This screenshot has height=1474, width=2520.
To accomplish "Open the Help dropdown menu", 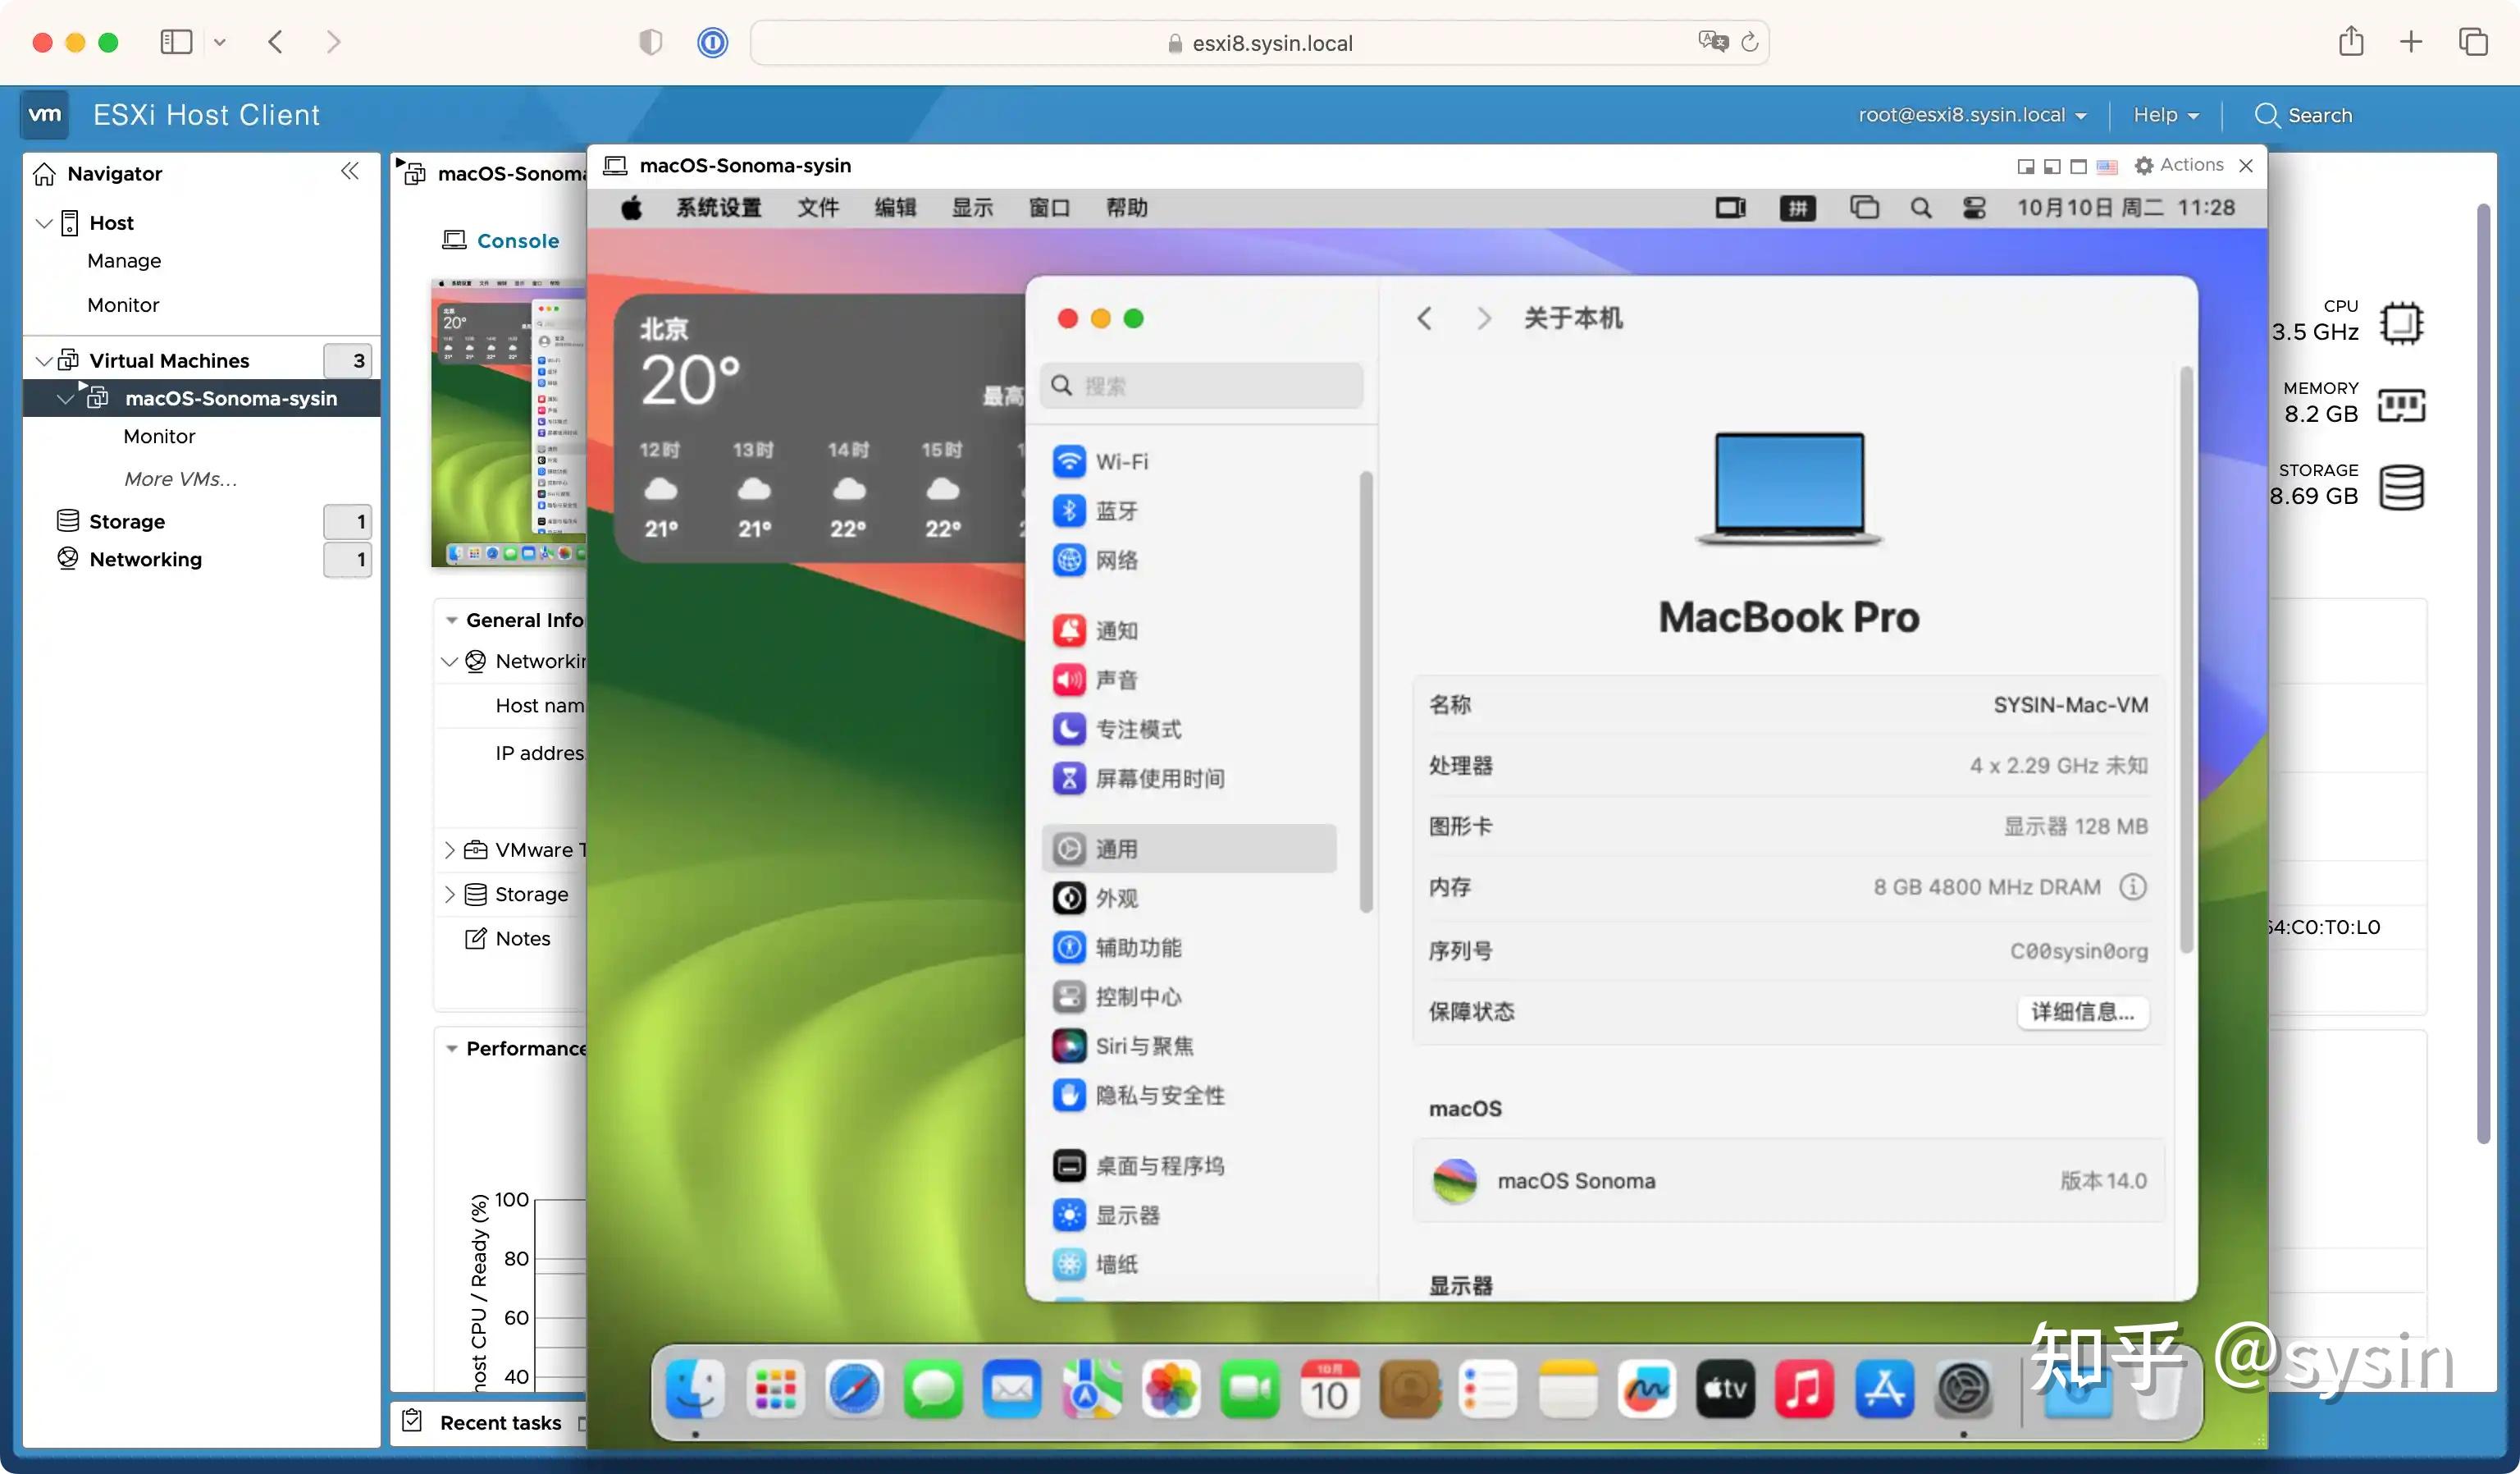I will click(x=2163, y=115).
